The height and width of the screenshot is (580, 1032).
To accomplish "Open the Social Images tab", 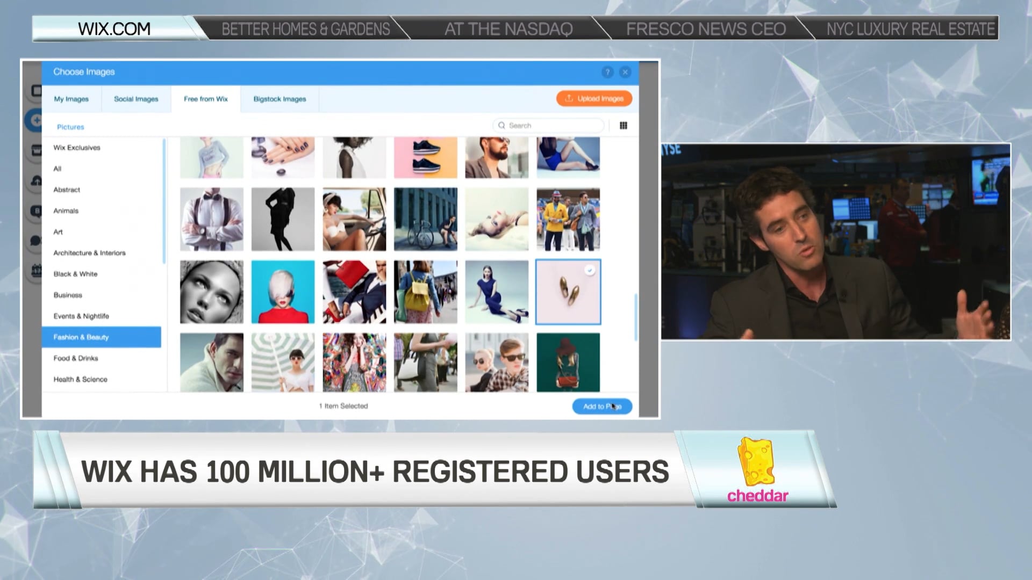I will tap(135, 99).
